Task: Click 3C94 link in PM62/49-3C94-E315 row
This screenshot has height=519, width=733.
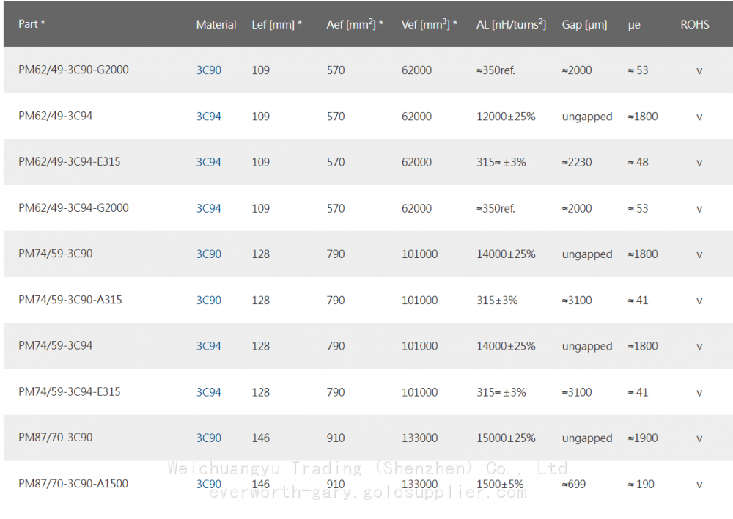Action: [x=208, y=162]
